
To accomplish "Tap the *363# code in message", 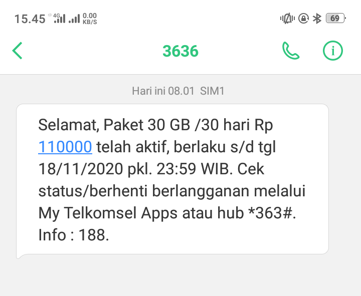I will tap(270, 213).
